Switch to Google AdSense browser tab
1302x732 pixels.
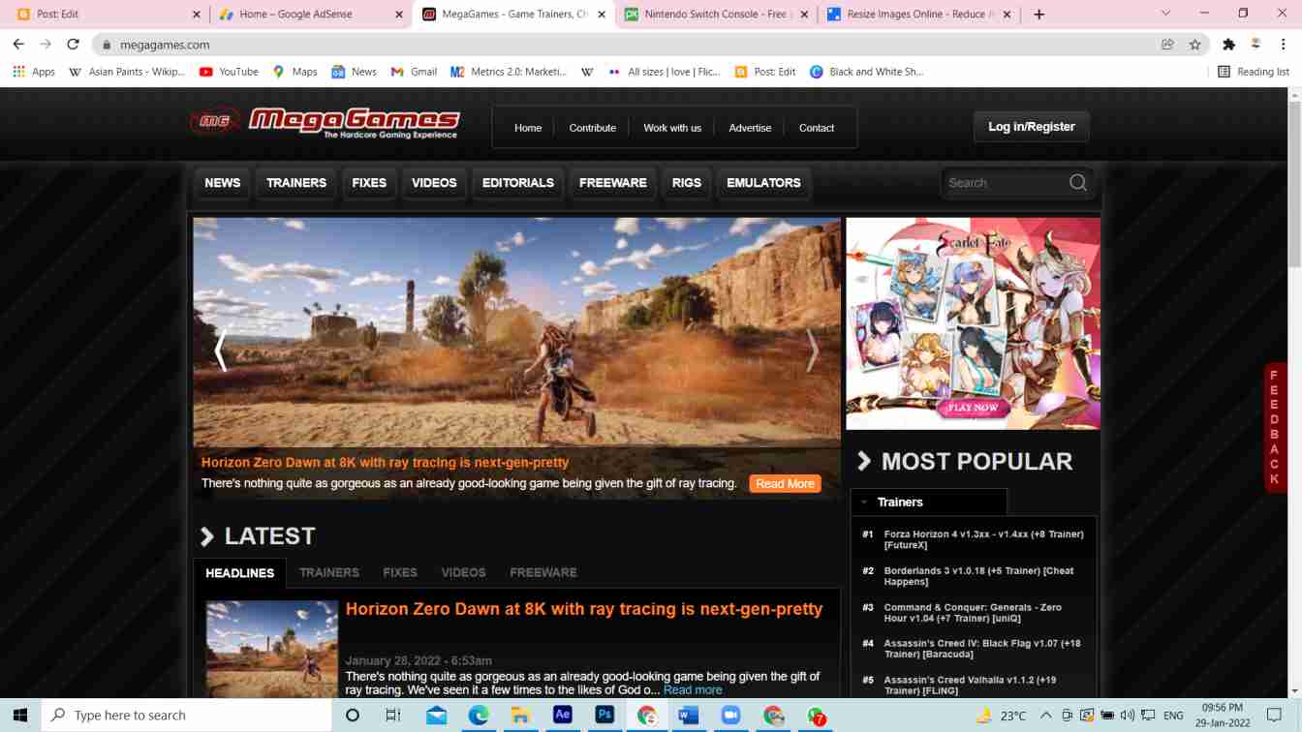pyautogui.click(x=310, y=15)
